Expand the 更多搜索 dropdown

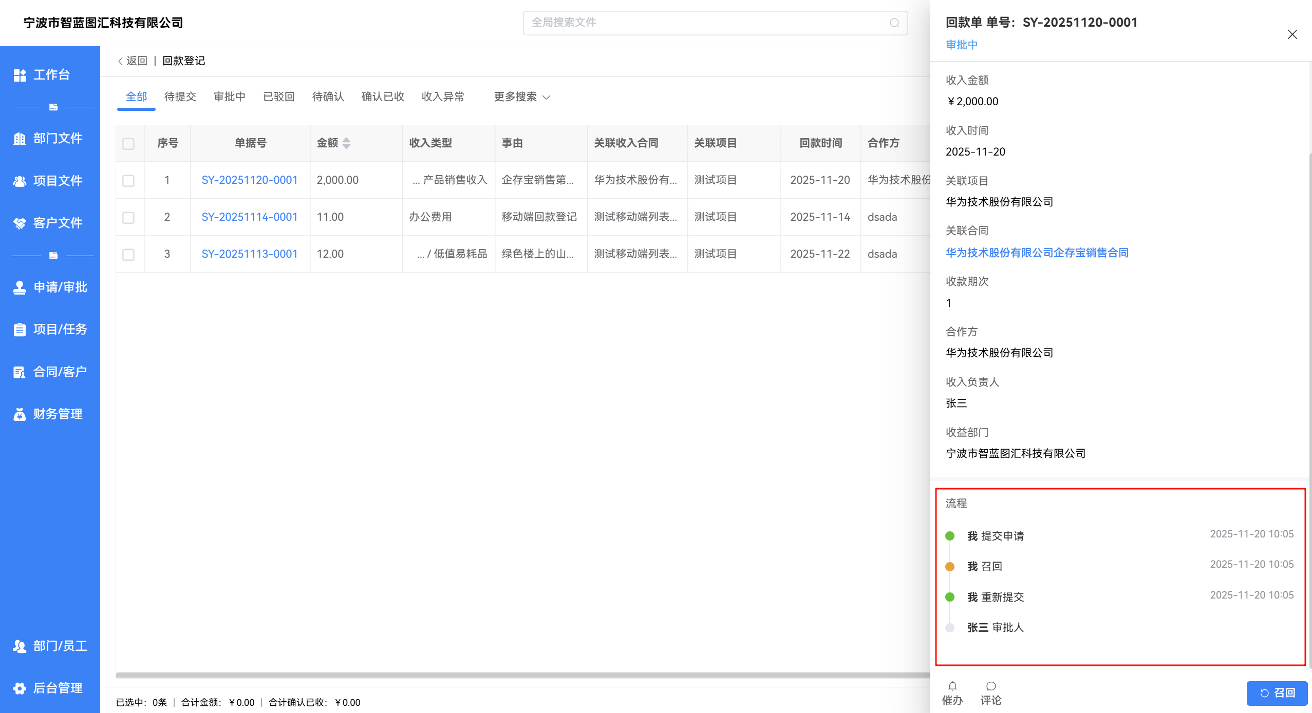coord(521,97)
